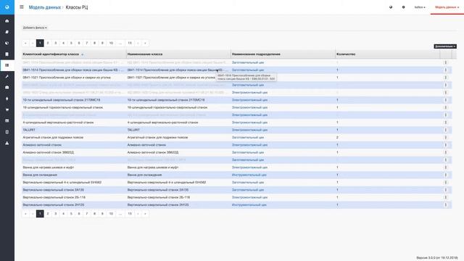The height and width of the screenshot is (261, 464).
Task: Go to page 3 in bottom pagination
Action: [55, 214]
